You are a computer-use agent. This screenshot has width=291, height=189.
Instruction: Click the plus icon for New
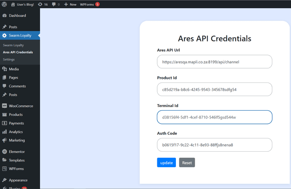pos(66,4)
